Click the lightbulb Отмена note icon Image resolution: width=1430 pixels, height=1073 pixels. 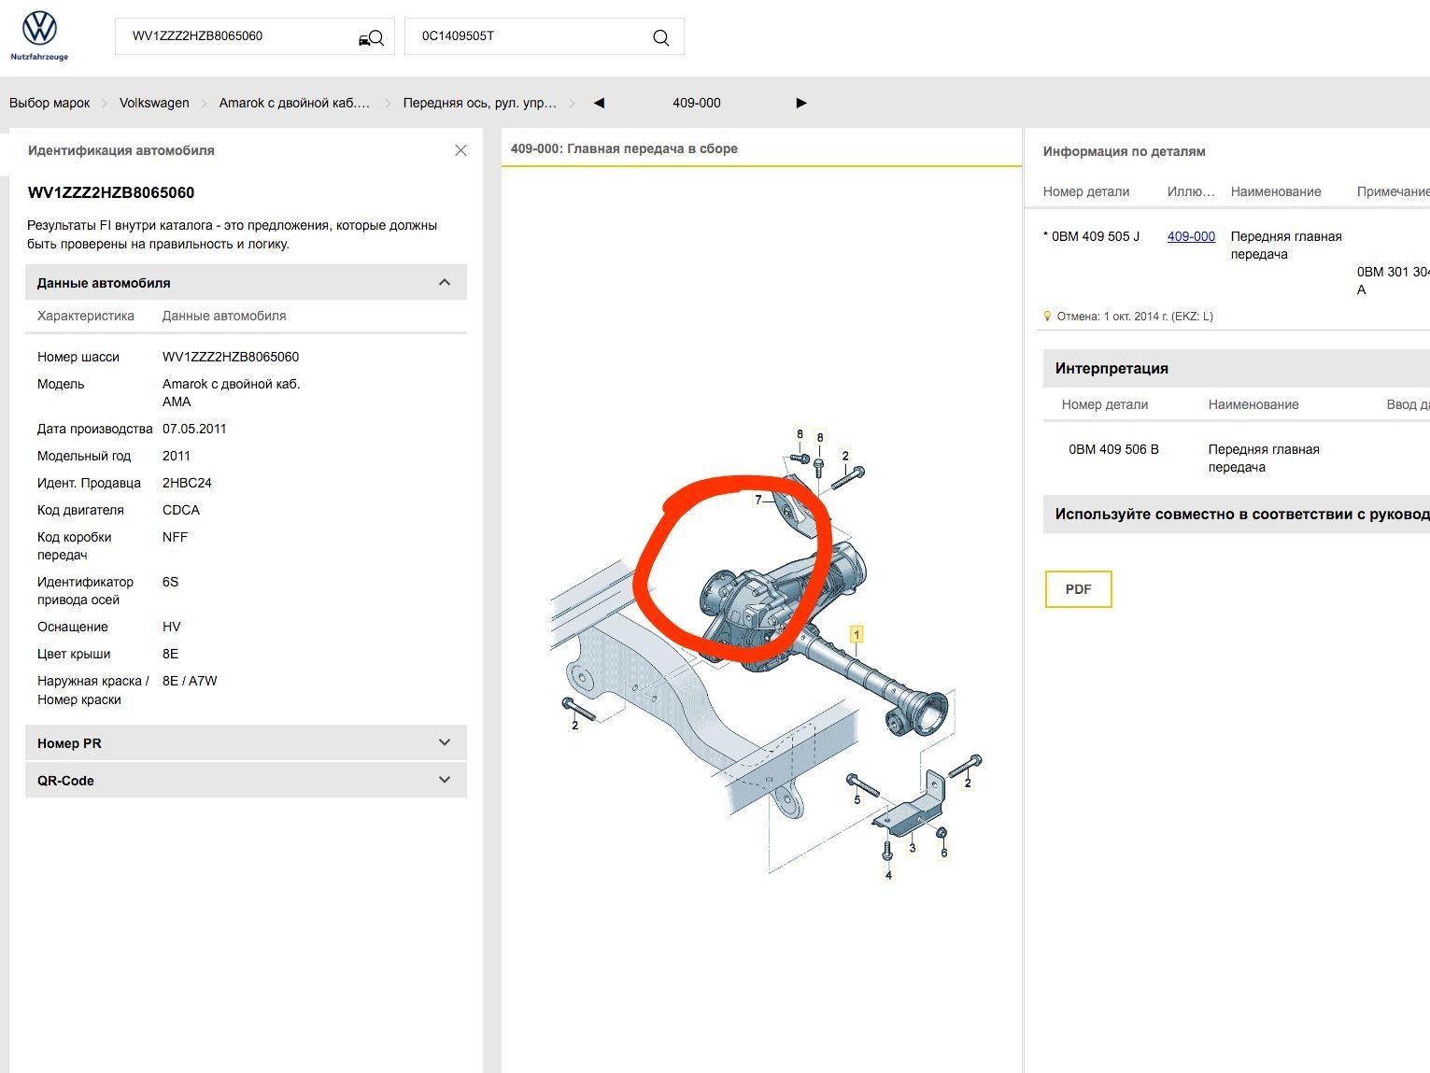click(1047, 317)
